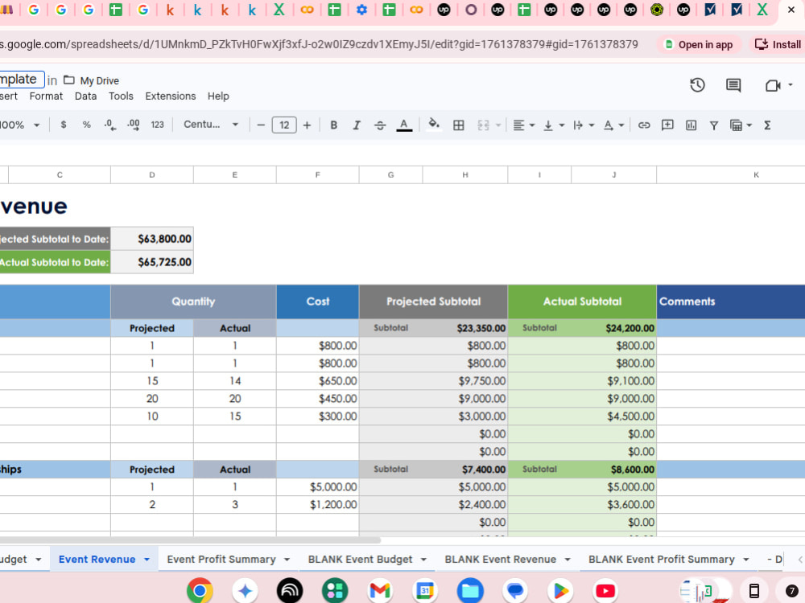Open the borders tool
This screenshot has height=603, width=805.
click(x=459, y=125)
